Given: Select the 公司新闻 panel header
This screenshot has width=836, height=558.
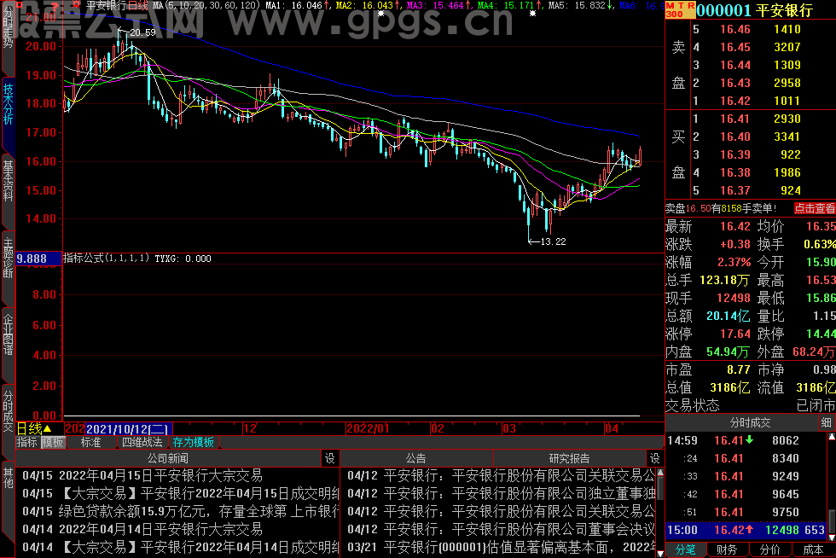Looking at the screenshot, I should click(x=168, y=458).
